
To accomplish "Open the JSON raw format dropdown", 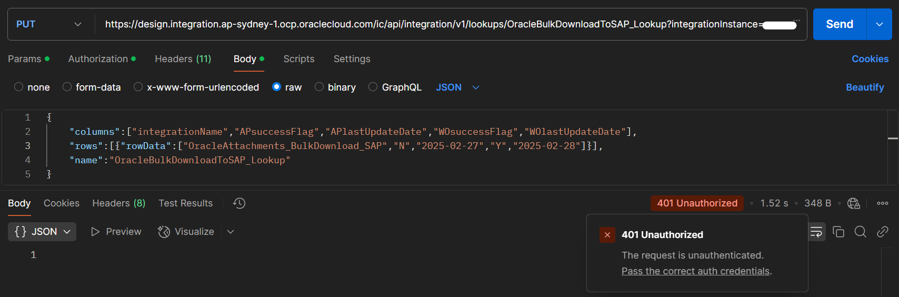I will coord(457,87).
